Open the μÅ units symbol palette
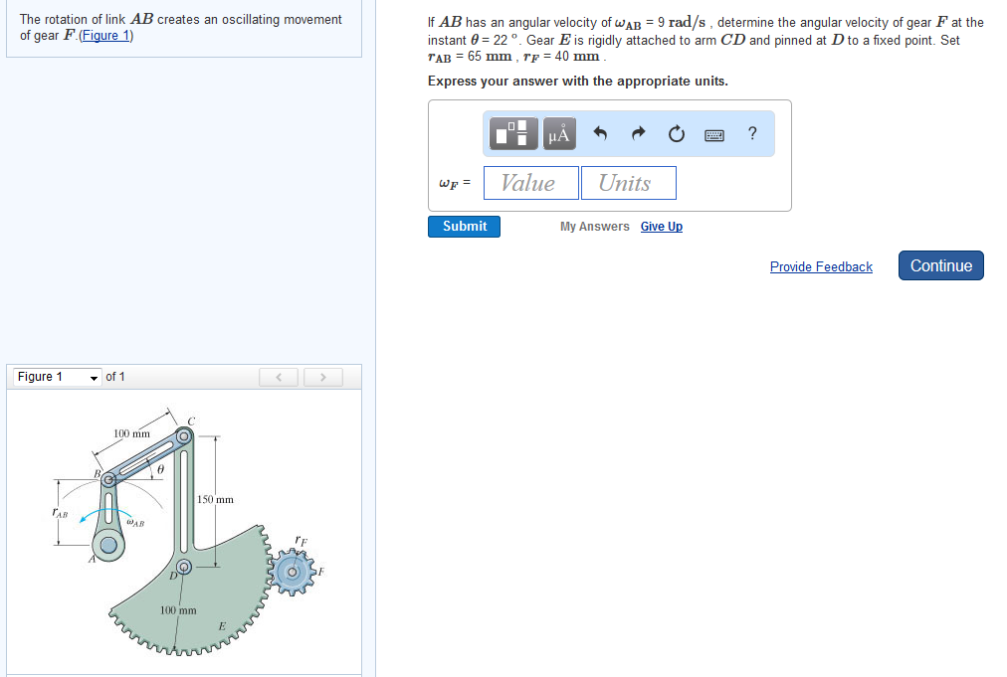1007x677 pixels. tap(558, 132)
